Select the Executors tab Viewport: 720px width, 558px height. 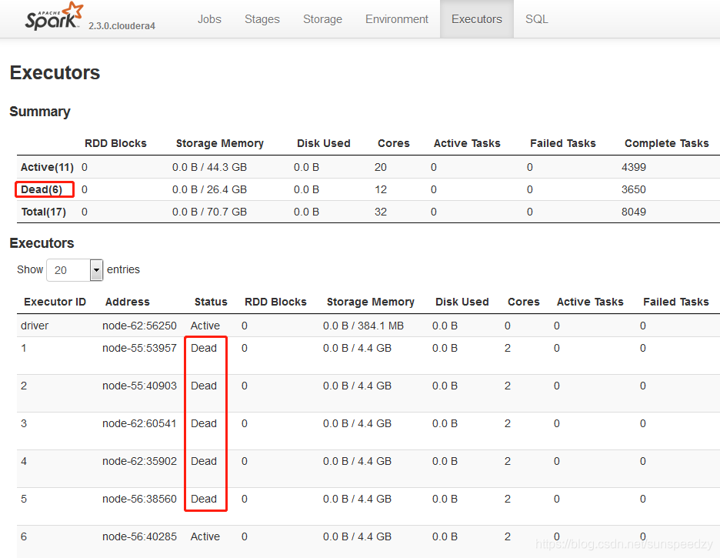coord(477,19)
